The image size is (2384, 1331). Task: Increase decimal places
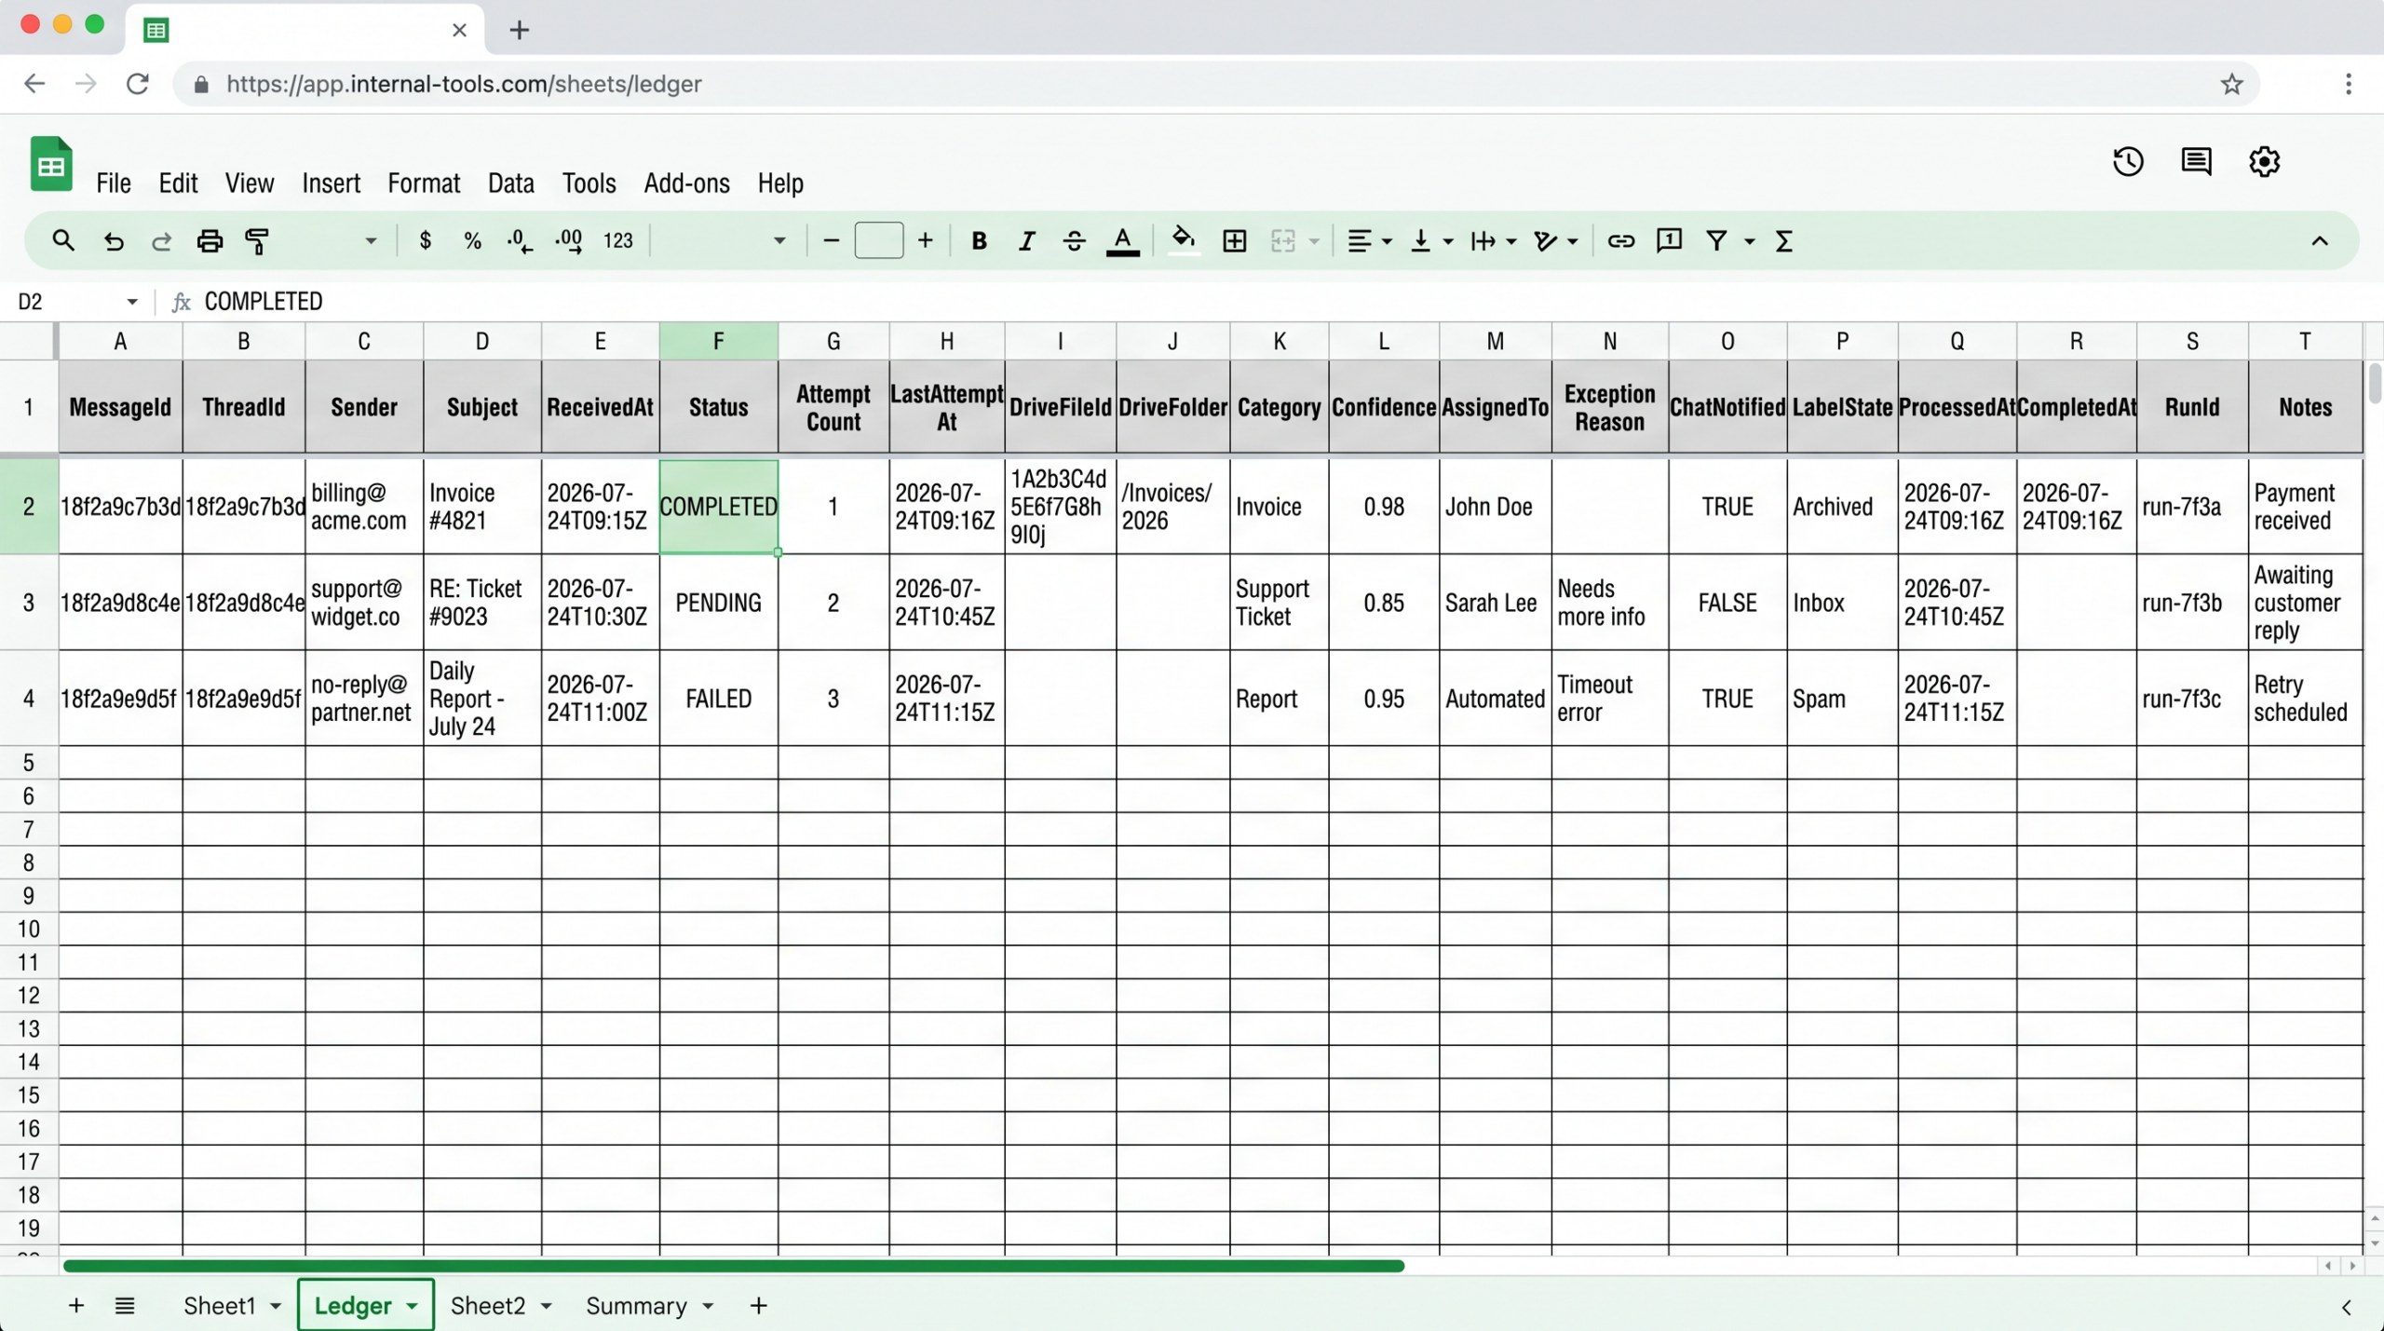pyautogui.click(x=568, y=241)
